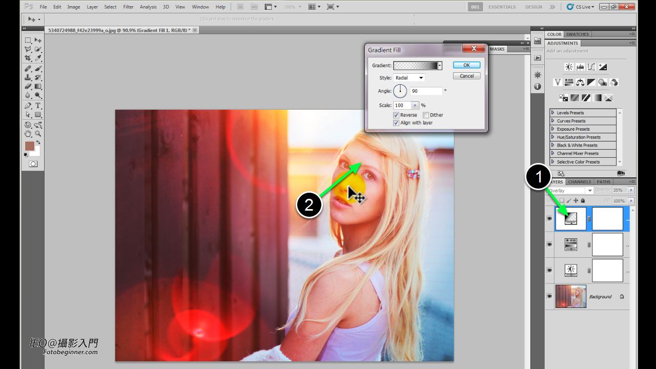656x369 pixels.
Task: Enable the Dither checkbox
Action: tap(426, 115)
